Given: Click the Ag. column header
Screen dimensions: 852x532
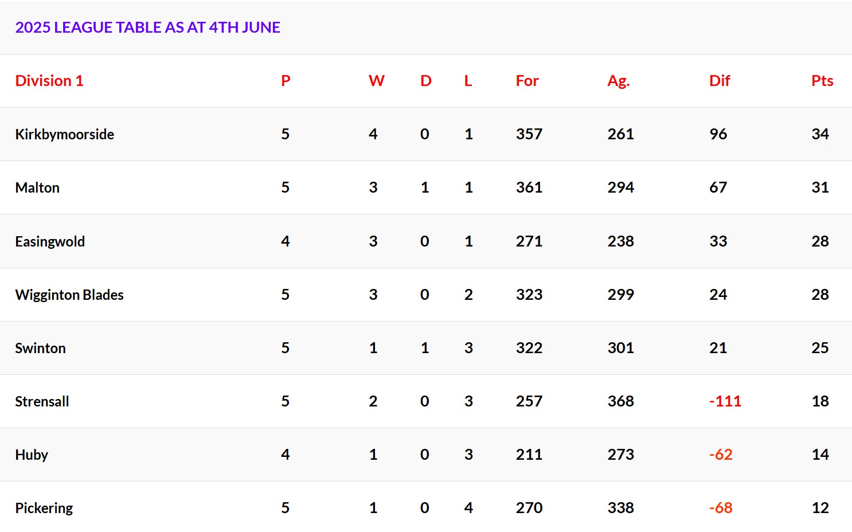Looking at the screenshot, I should point(618,81).
